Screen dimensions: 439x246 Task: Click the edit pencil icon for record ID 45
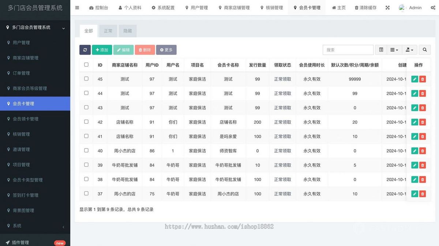click(414, 79)
